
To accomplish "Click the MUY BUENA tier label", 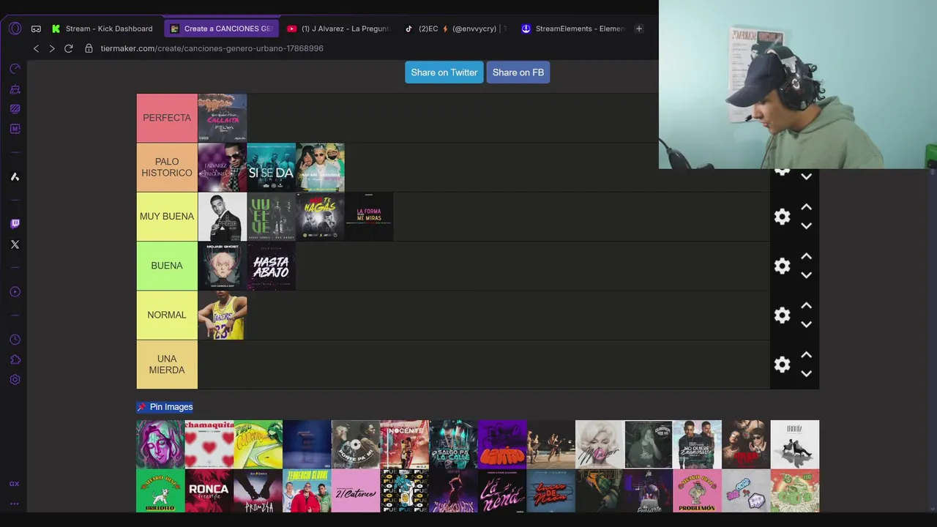I will click(167, 217).
